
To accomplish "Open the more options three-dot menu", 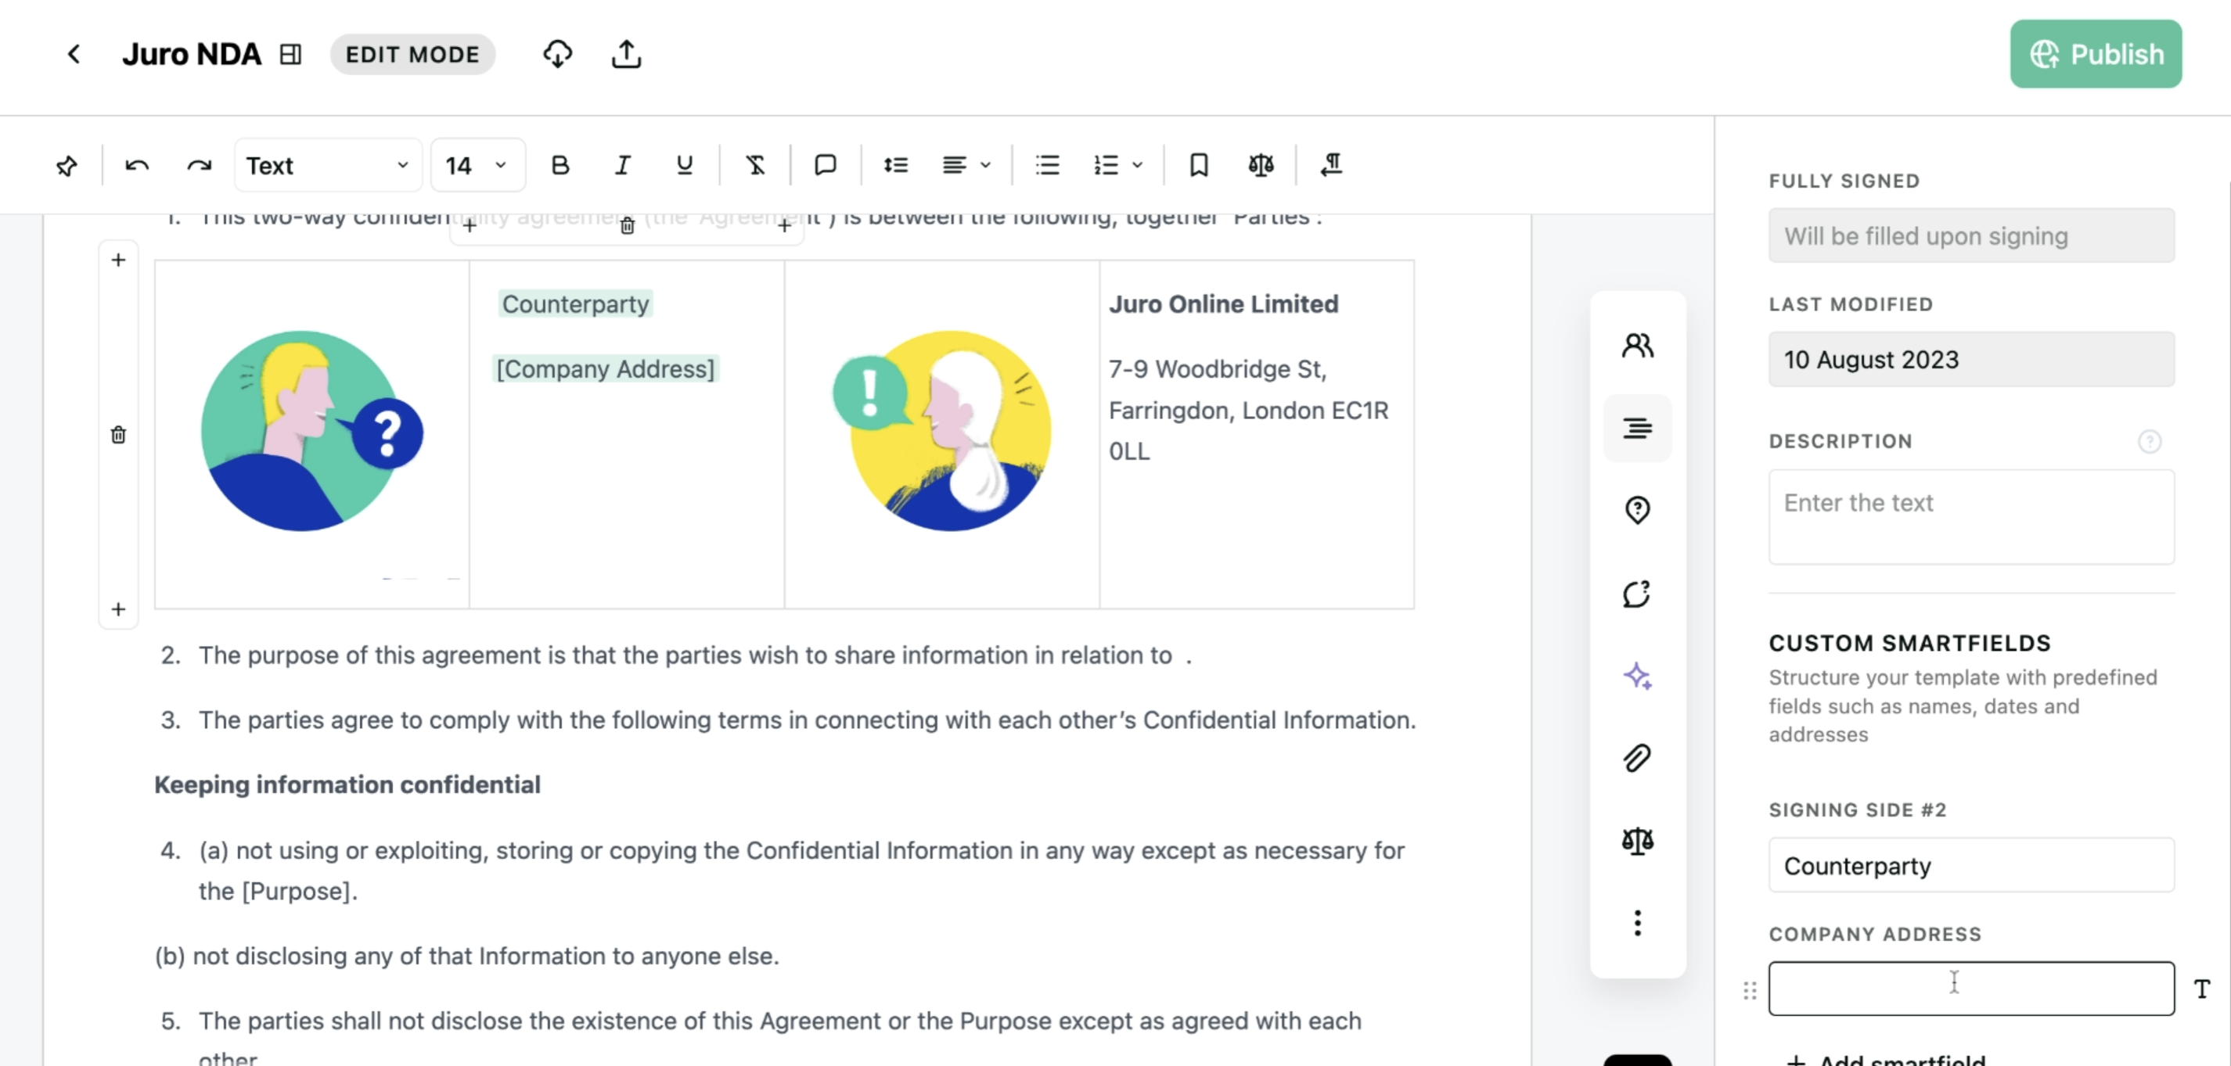I will [1637, 922].
